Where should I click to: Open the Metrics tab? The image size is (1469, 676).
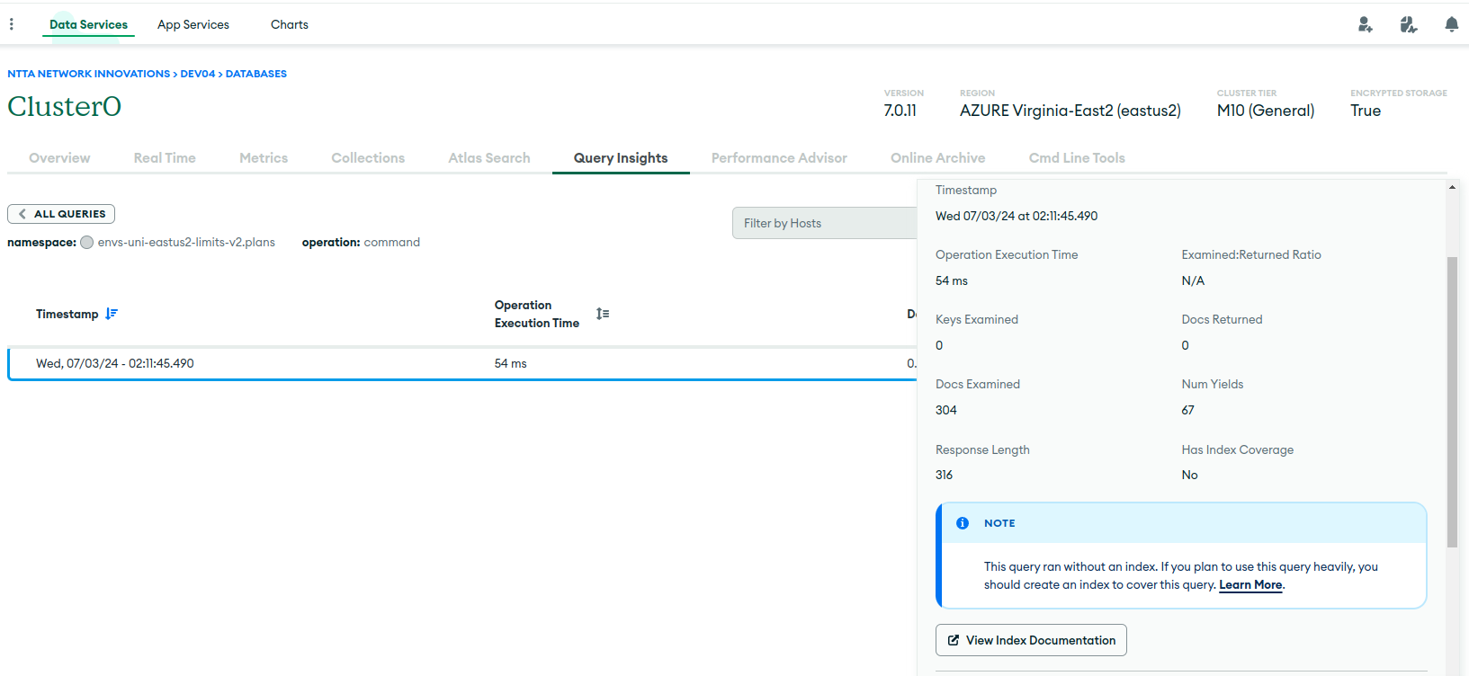(264, 158)
